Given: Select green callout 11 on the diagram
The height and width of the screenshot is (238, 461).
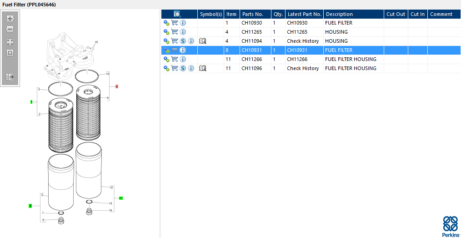Looking at the screenshot, I should click(121, 198).
